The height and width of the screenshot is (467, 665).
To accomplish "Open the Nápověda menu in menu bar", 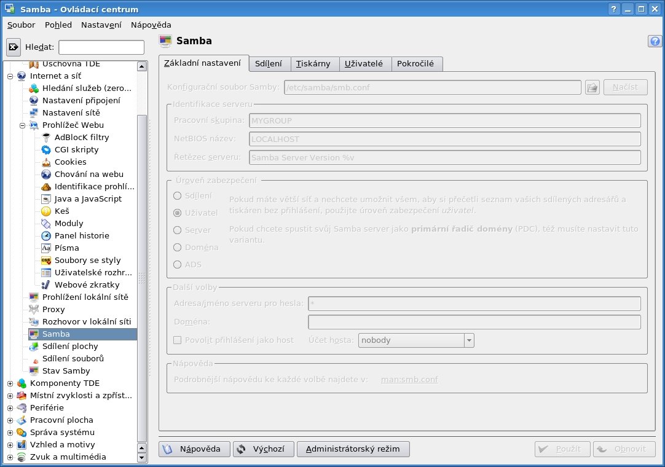I will coord(151,25).
